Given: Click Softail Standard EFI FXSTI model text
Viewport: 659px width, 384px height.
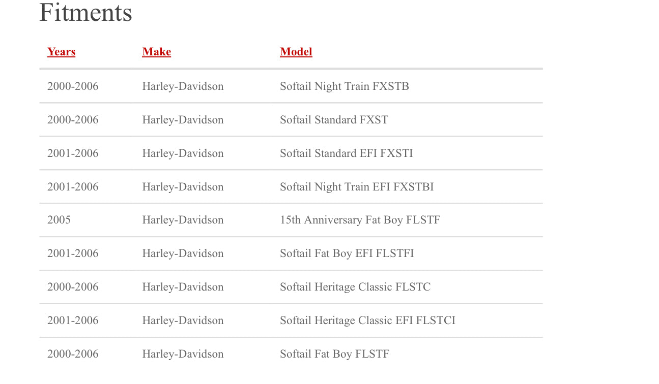Looking at the screenshot, I should pyautogui.click(x=346, y=153).
